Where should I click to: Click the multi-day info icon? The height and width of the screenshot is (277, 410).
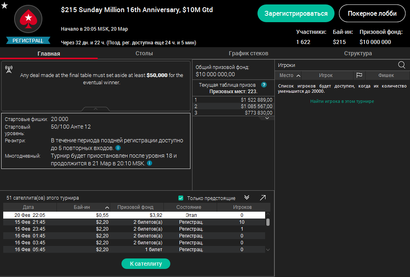149,163
